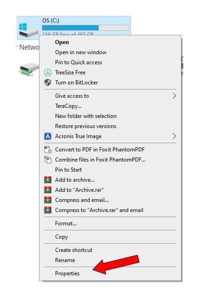Click the TreeSize Free green icon

click(48, 73)
